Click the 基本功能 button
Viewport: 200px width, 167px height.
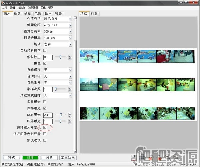pyautogui.click(x=68, y=158)
